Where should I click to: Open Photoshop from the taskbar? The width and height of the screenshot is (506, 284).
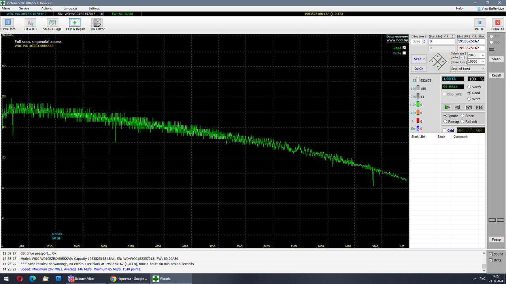58,278
